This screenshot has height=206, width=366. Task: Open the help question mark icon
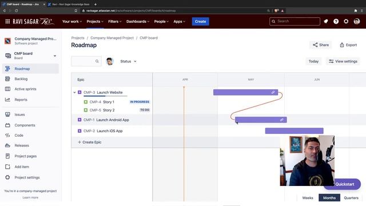pos(336,22)
